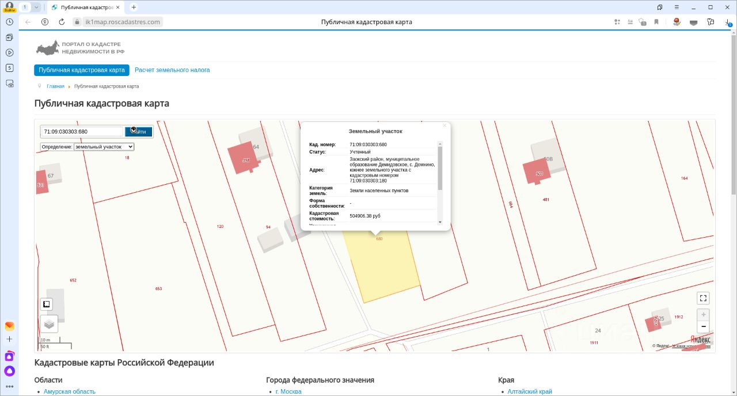Switch to Расчет земельного налога tab
737x396 pixels.
click(x=172, y=70)
